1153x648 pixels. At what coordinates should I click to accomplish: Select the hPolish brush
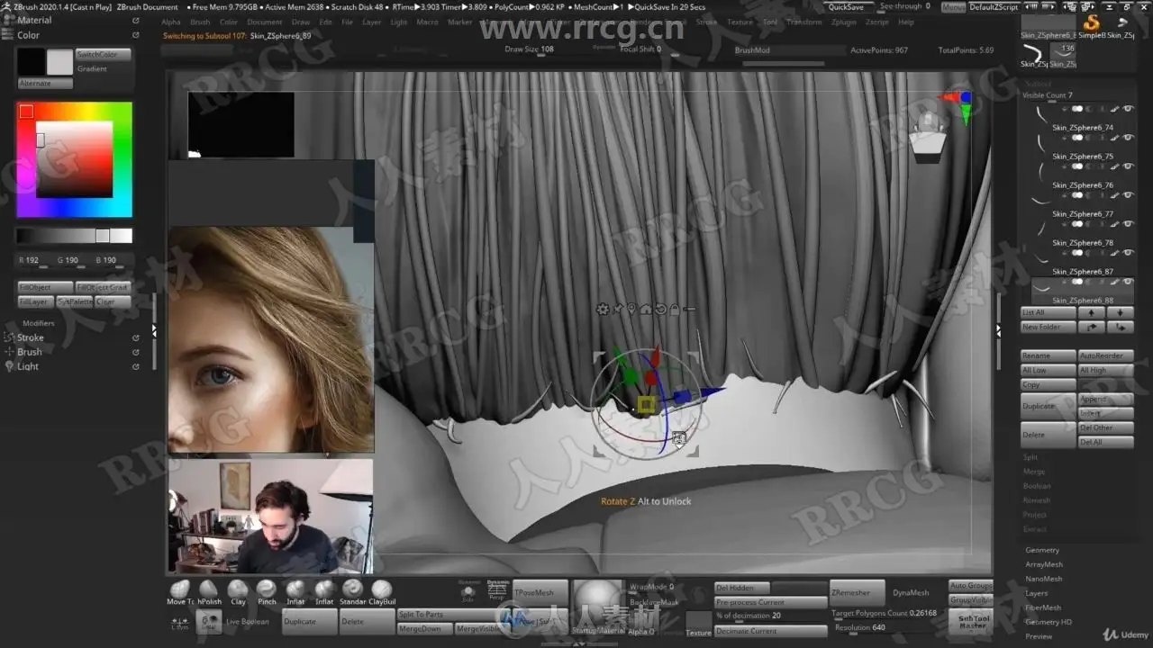[209, 590]
